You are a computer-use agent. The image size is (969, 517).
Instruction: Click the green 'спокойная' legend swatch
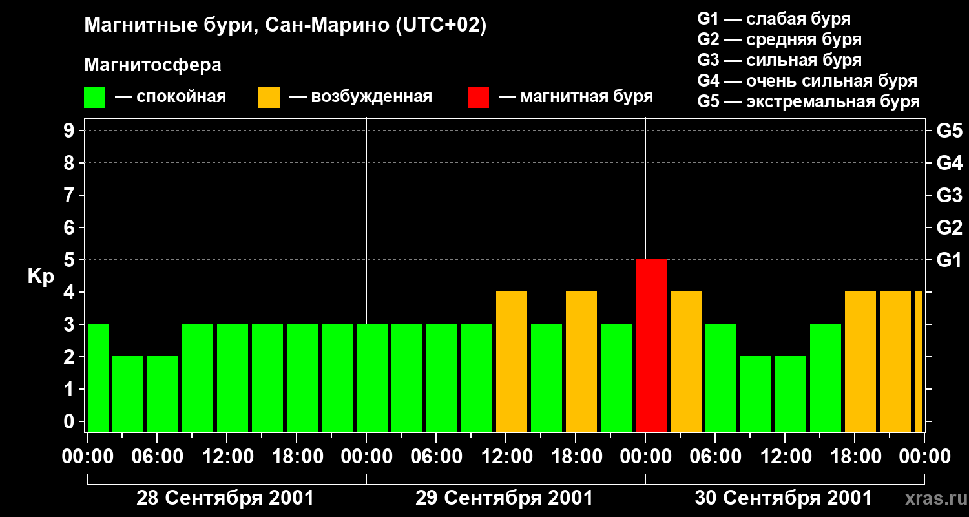click(x=95, y=98)
